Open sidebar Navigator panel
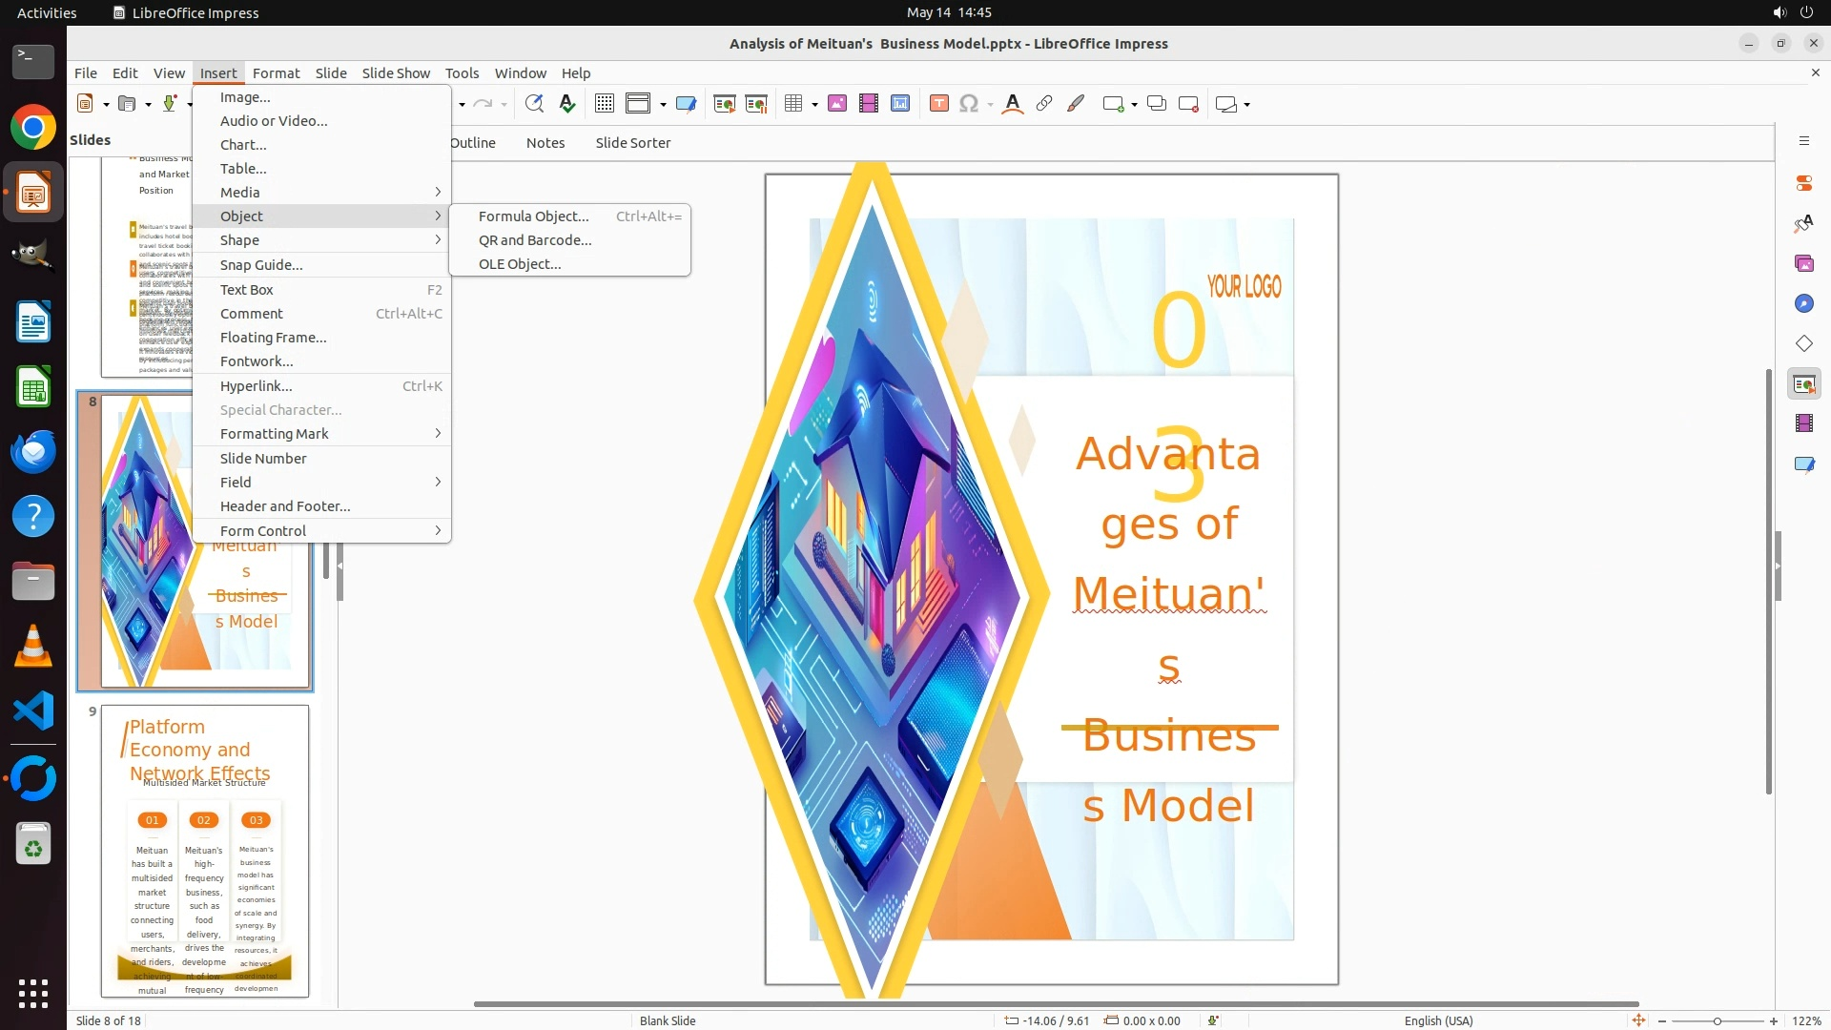 click(x=1803, y=303)
